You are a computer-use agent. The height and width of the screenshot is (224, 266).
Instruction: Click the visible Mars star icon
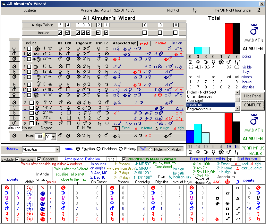click(x=30, y=209)
